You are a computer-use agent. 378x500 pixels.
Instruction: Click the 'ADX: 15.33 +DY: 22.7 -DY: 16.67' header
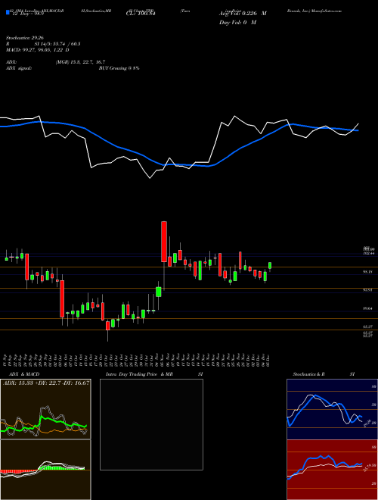coord(46,383)
